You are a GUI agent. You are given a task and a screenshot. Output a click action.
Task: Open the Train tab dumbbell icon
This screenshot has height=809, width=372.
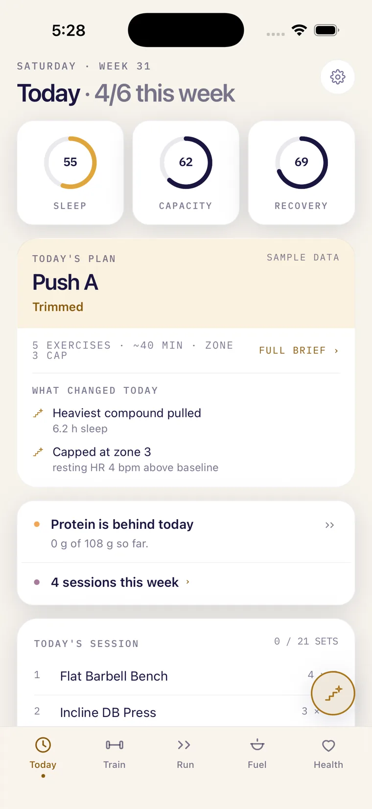pyautogui.click(x=115, y=745)
